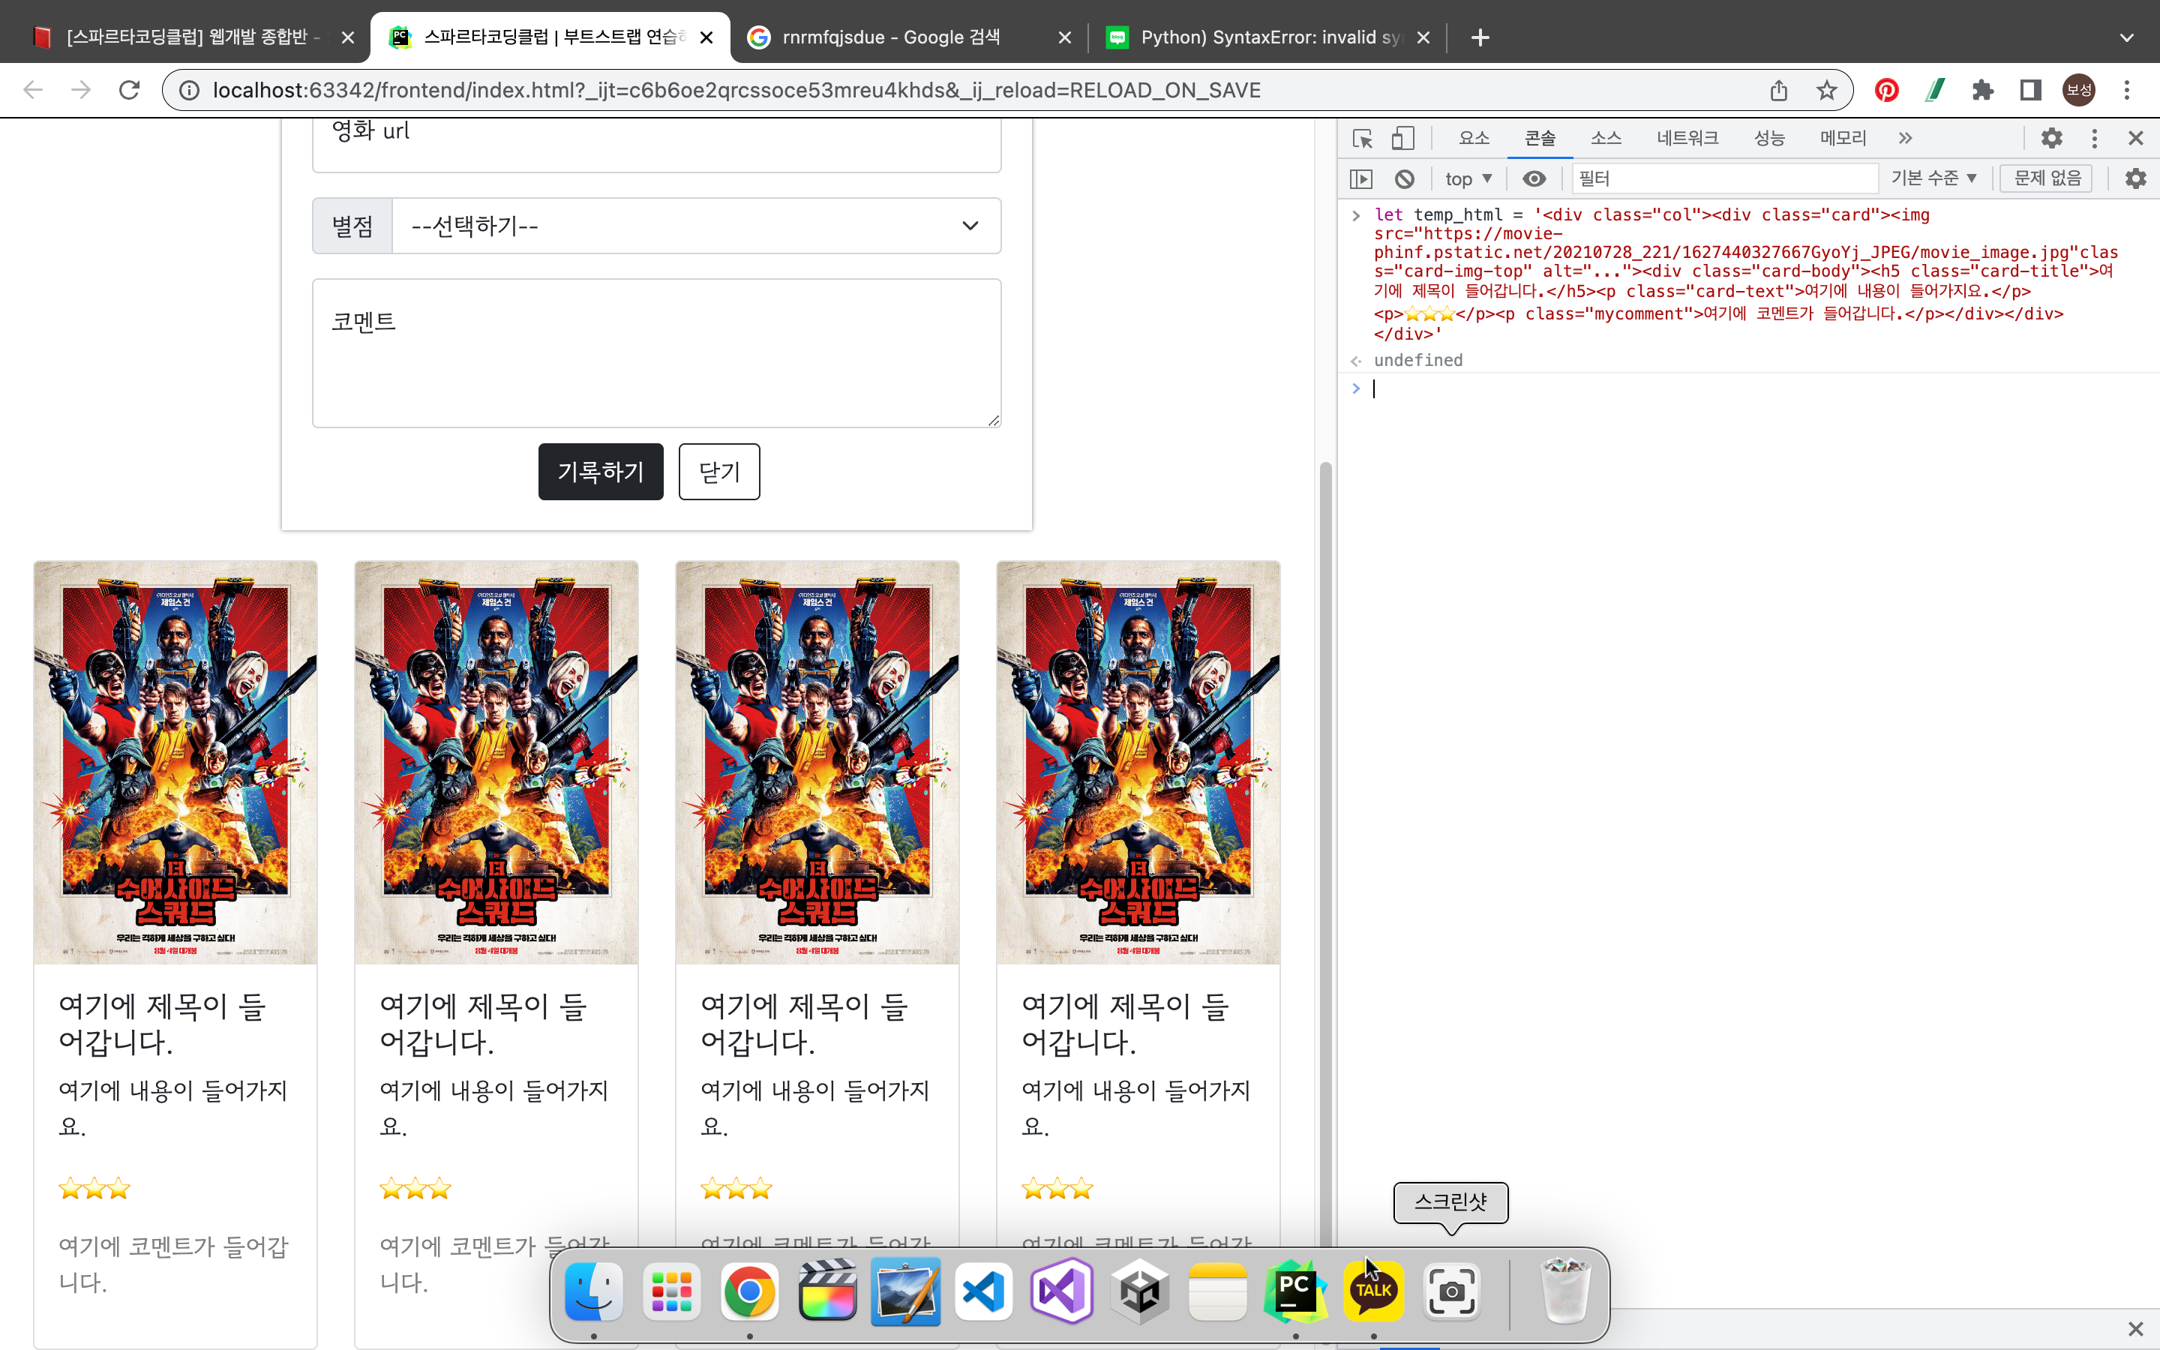Switch to the 콘솔 tab
The image size is (2160, 1350).
pos(1540,139)
